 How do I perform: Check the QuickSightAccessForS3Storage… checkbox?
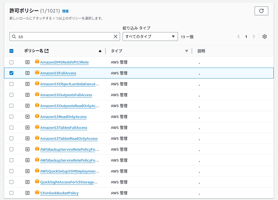11,182
